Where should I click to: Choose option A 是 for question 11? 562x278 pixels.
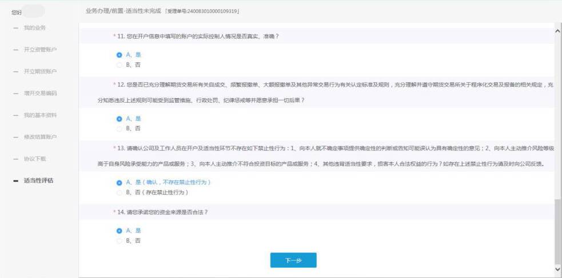coord(119,55)
